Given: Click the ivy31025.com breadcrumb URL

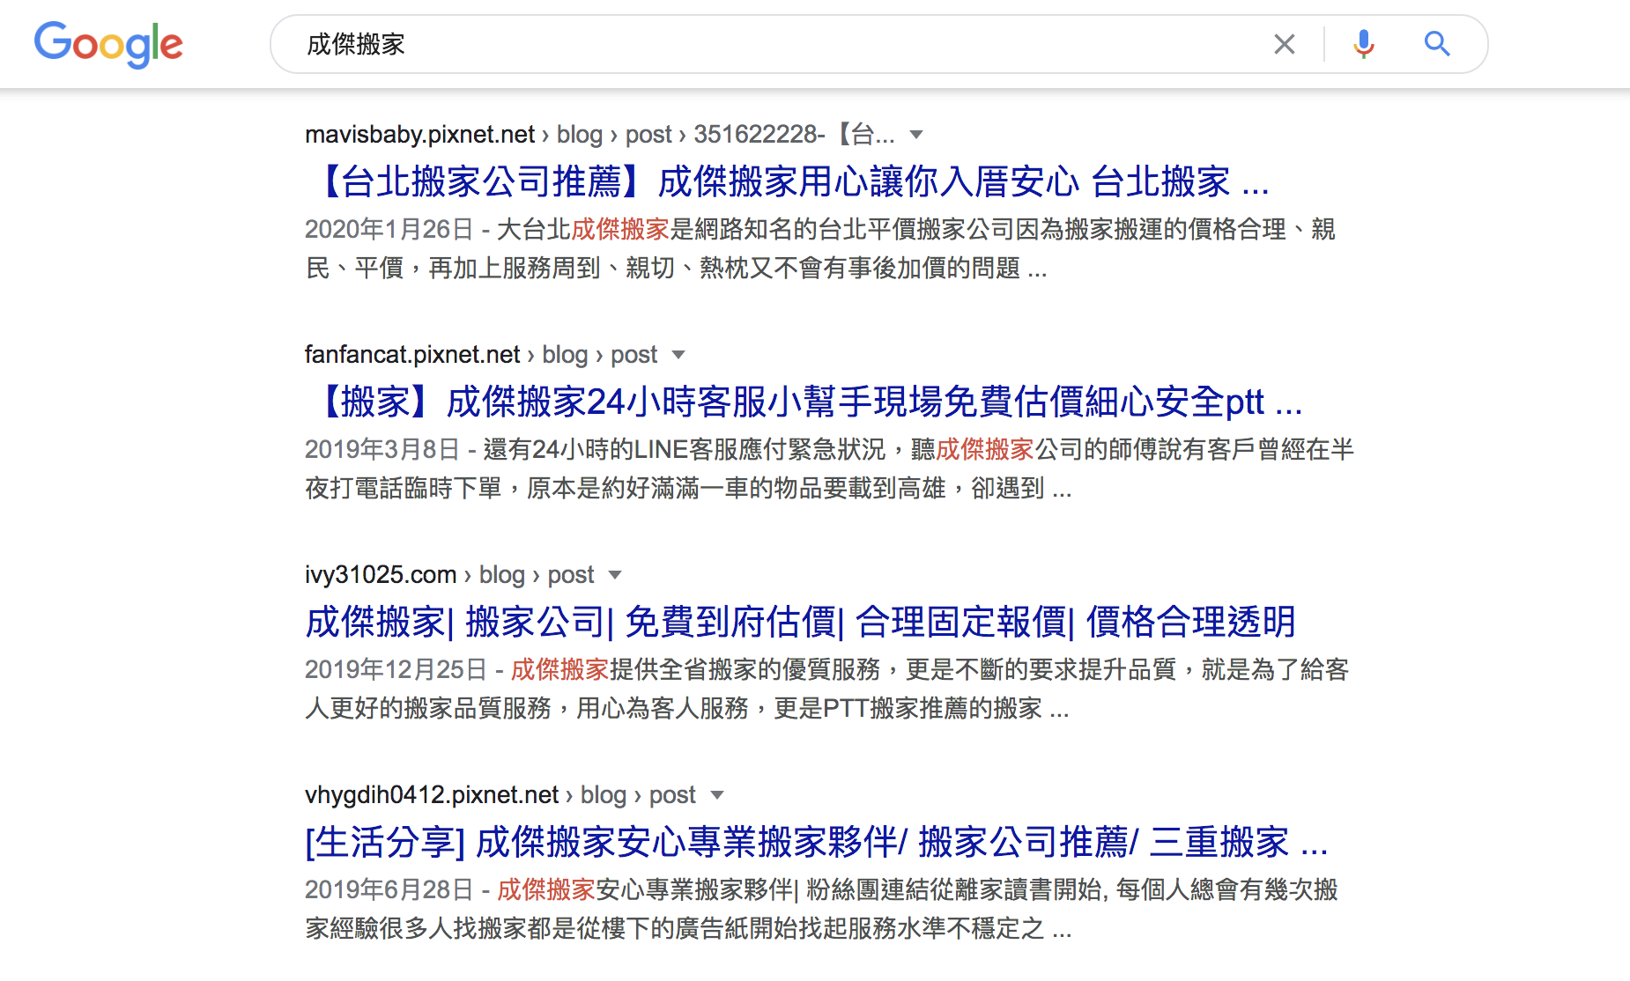Looking at the screenshot, I should click(449, 575).
